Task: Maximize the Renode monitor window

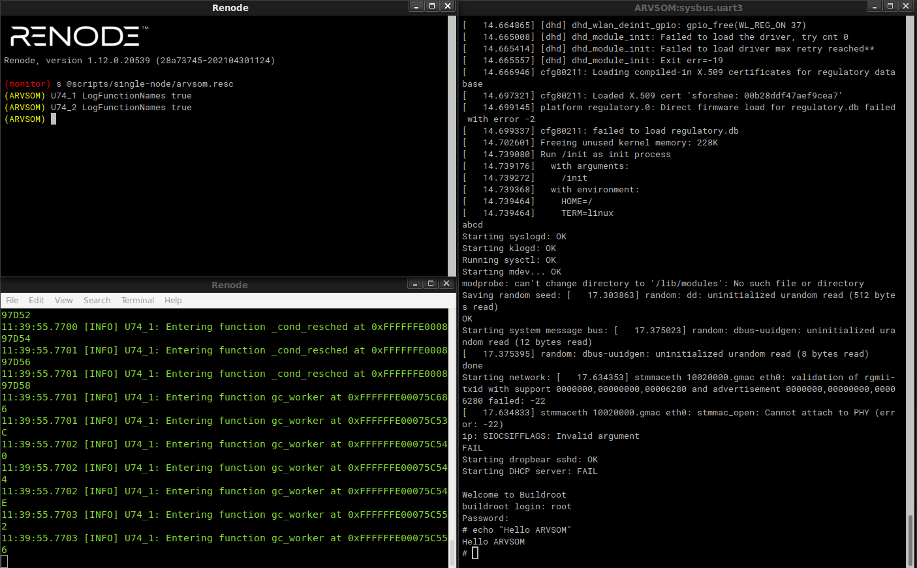Action: point(431,7)
